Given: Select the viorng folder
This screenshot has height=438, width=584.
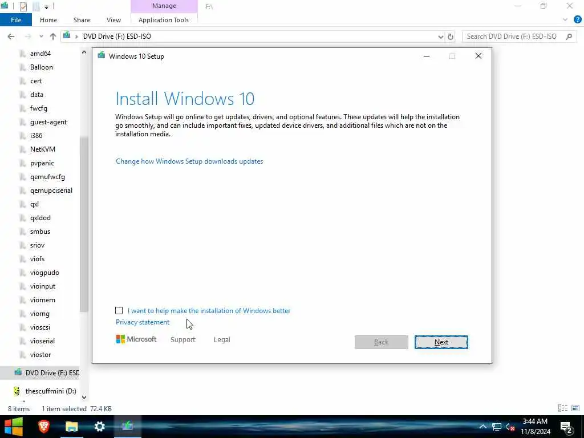Looking at the screenshot, I should point(39,314).
